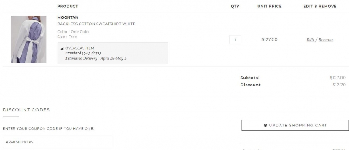Click the $127.00 unit price

point(269,39)
